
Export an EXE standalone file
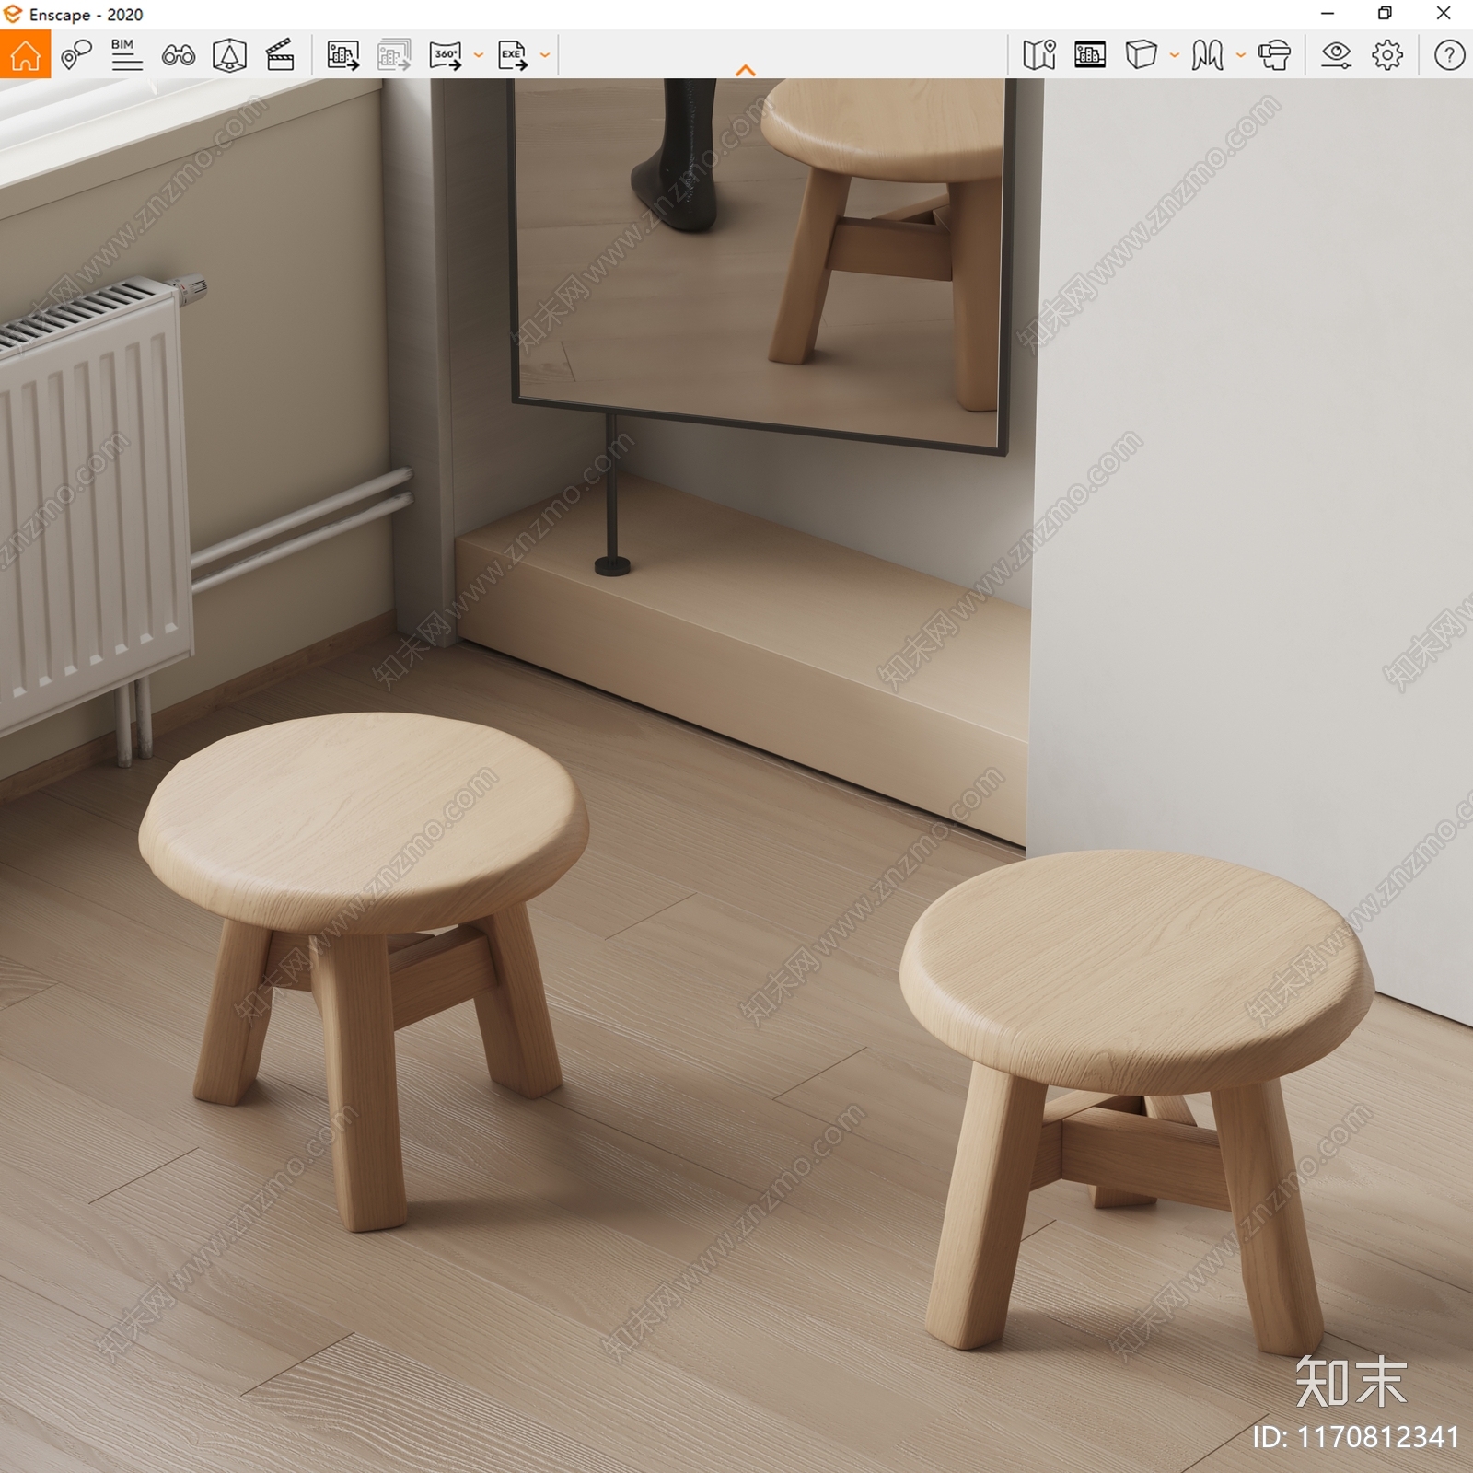[513, 55]
